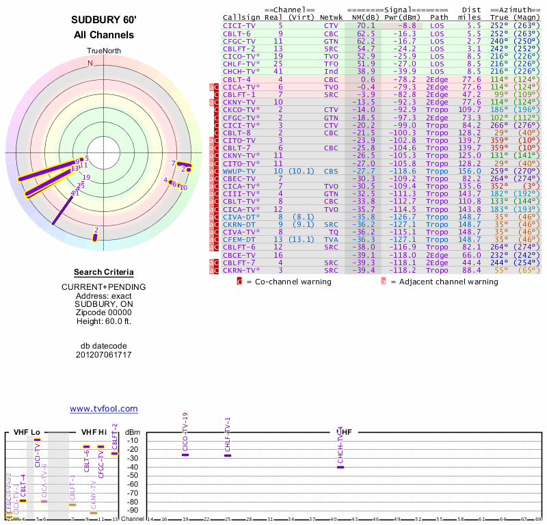Click the 156.0 miles distance value
Screen dimensions: 547x525
(x=470, y=172)
